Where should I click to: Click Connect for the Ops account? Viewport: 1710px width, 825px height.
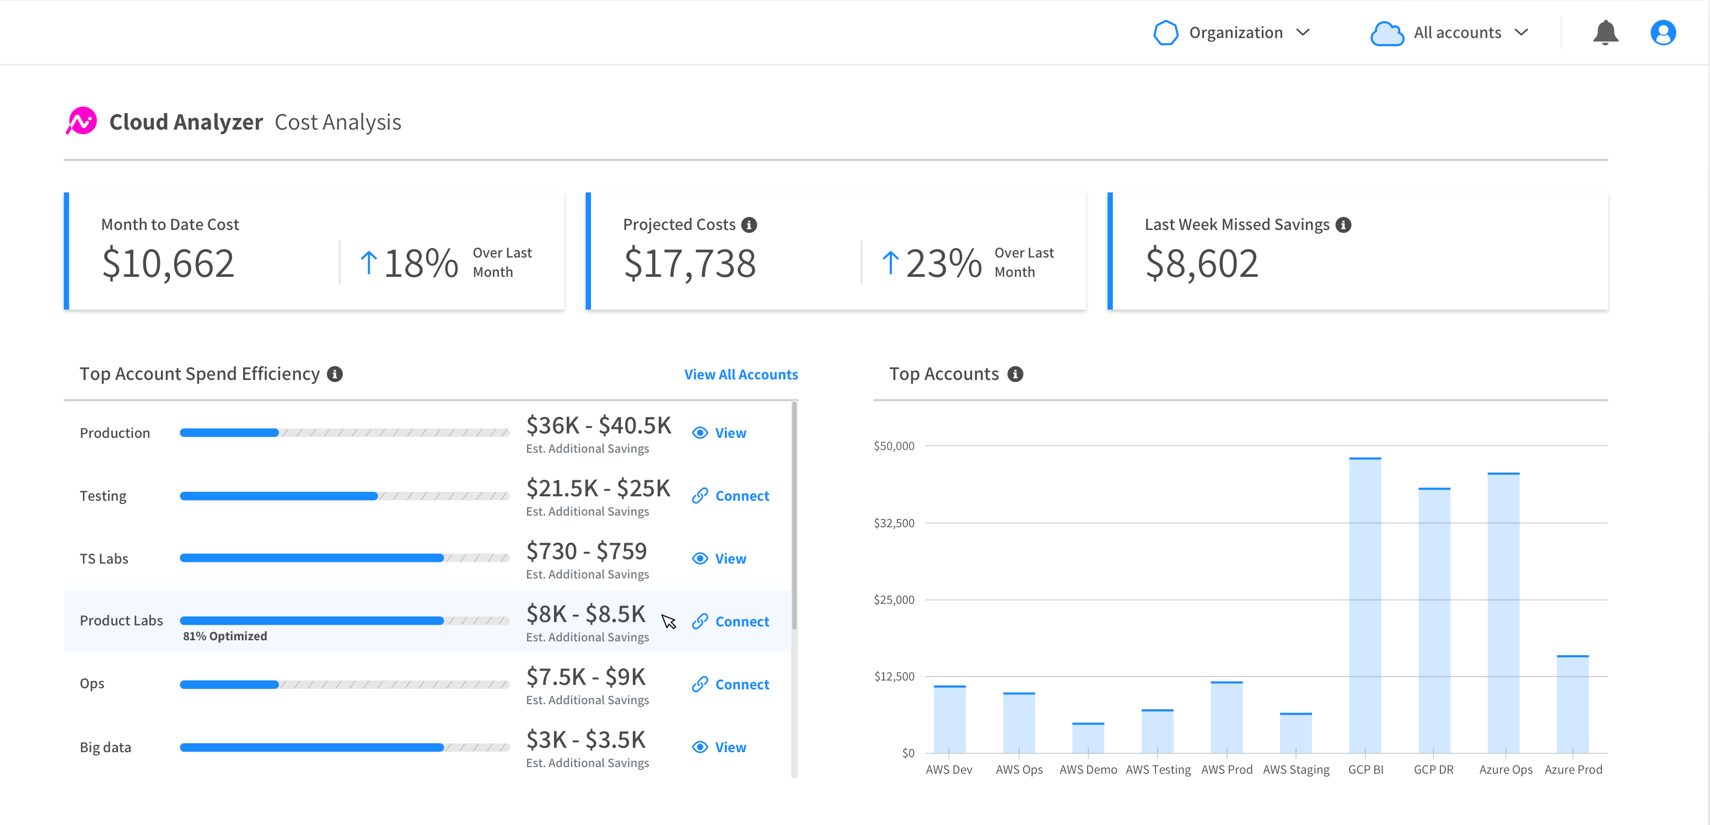[x=741, y=683]
